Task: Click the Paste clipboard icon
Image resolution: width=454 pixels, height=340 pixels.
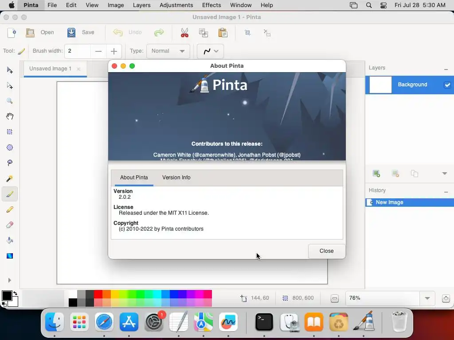Action: [223, 33]
